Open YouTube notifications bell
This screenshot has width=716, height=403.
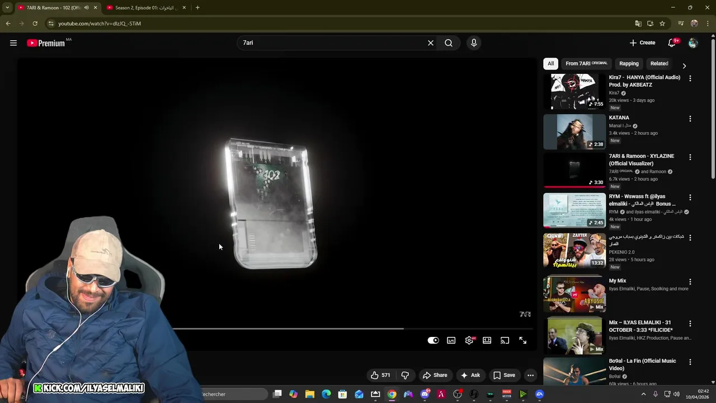[x=672, y=43]
